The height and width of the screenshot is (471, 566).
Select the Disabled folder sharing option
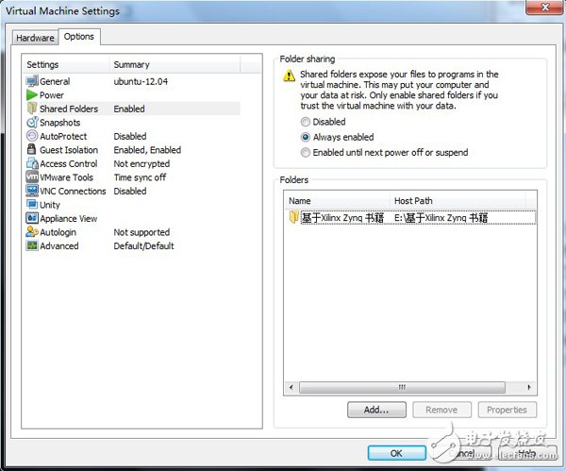tap(305, 122)
